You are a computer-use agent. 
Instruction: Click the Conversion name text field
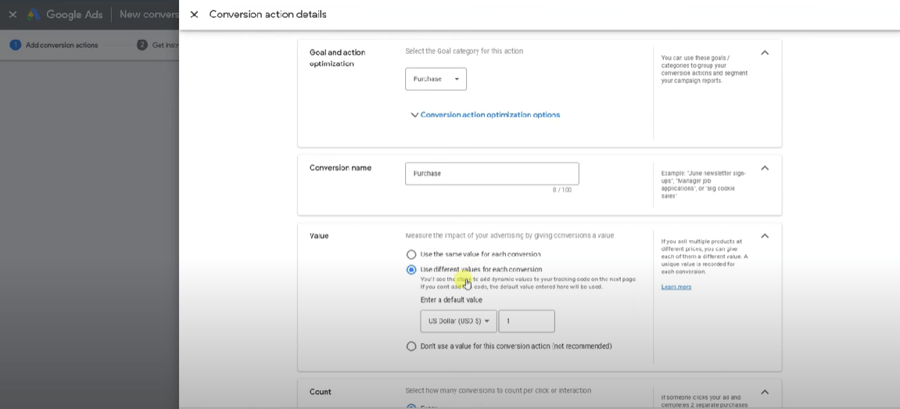click(492, 174)
